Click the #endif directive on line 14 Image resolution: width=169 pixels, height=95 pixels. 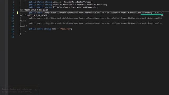click(23, 26)
